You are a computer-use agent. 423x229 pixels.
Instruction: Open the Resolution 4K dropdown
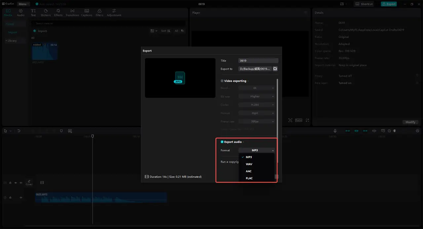tap(256, 88)
